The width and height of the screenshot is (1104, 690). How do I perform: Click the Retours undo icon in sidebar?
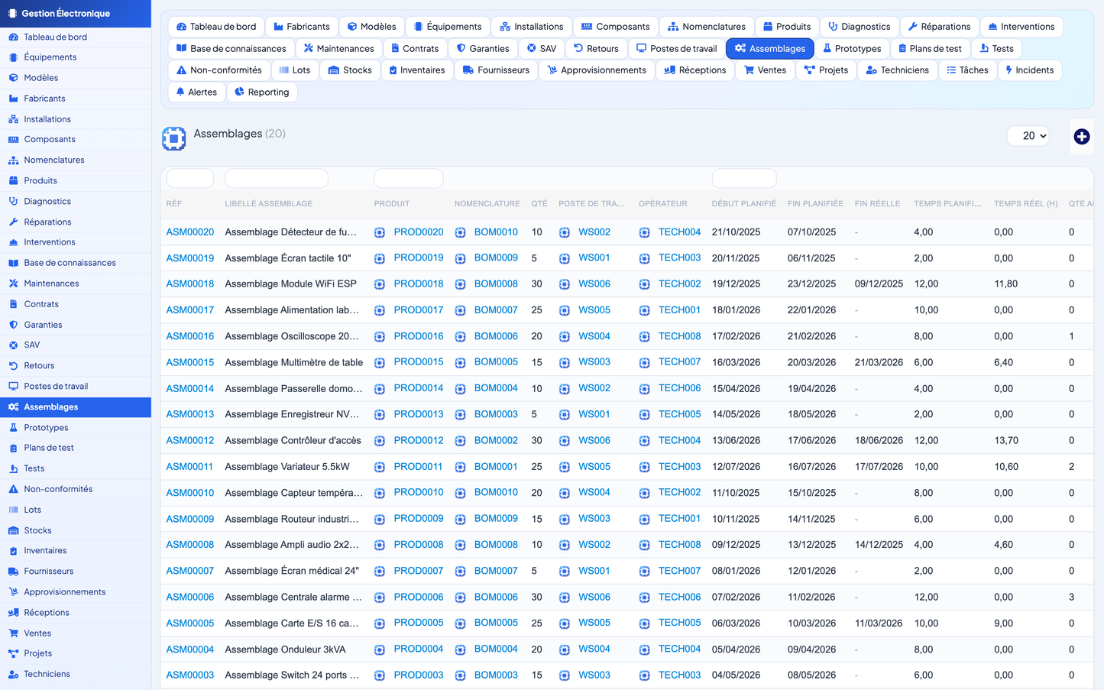(13, 366)
